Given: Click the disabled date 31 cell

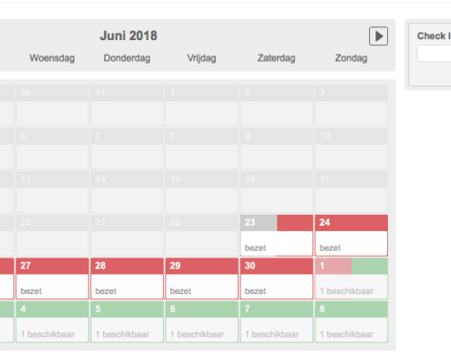Looking at the screenshot, I should 127,106.
